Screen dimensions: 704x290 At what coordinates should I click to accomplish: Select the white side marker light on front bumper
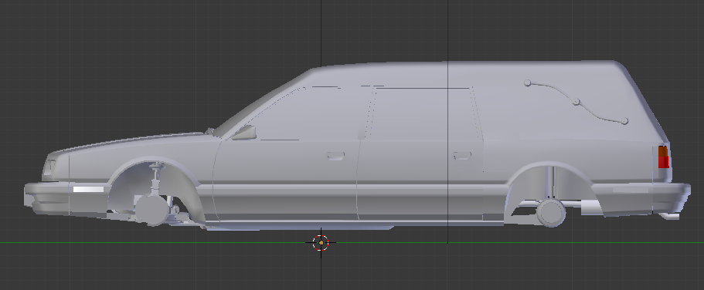point(88,190)
